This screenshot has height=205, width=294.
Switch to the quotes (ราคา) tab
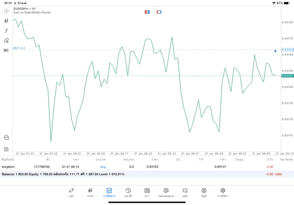pyautogui.click(x=71, y=192)
